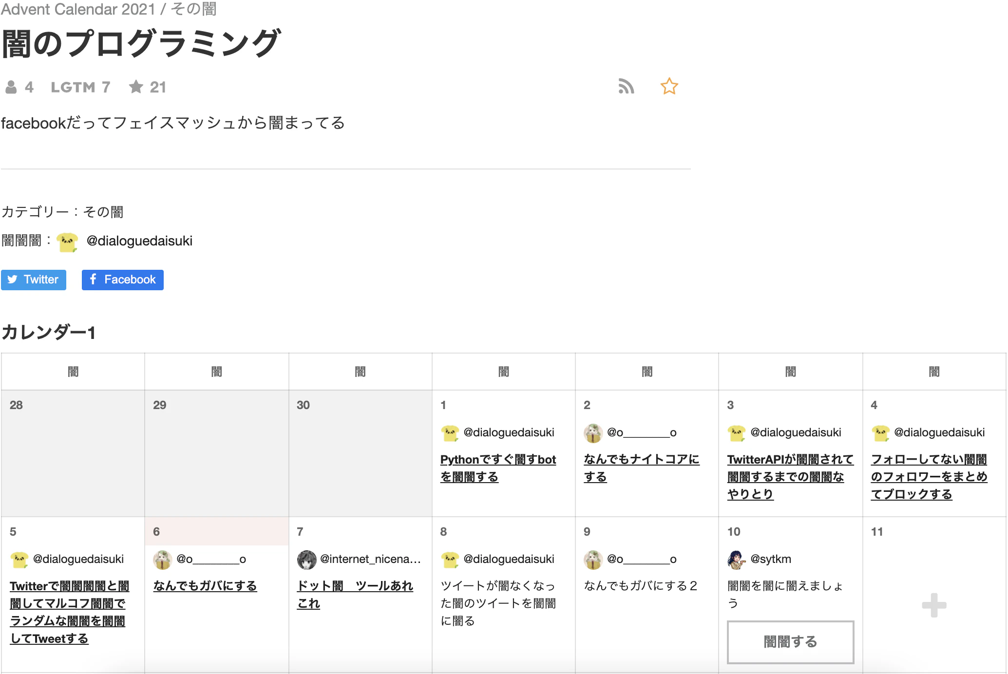Click the participant count person icon
The width and height of the screenshot is (1008, 674).
click(12, 86)
